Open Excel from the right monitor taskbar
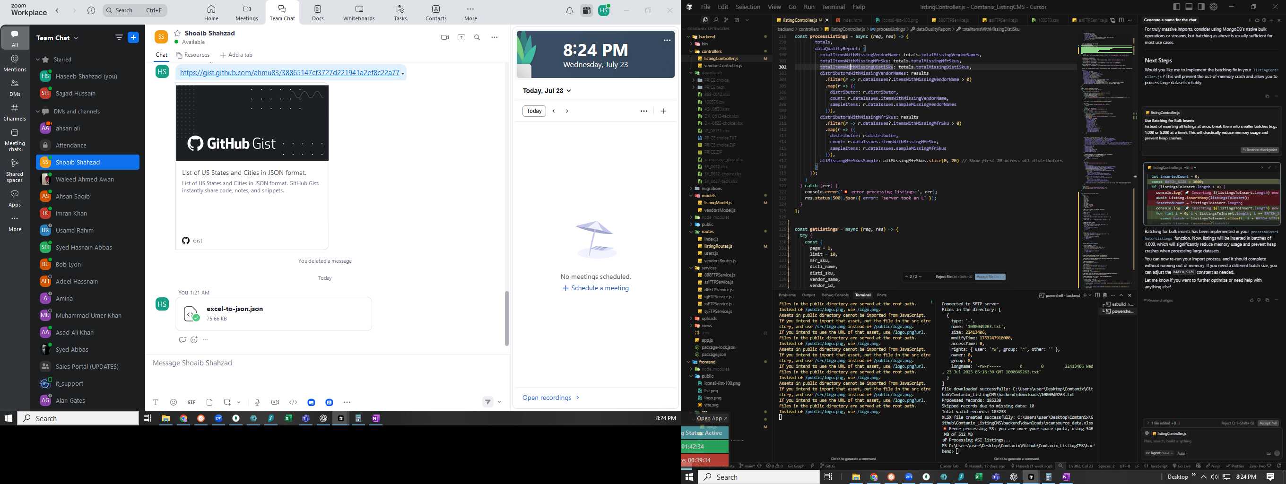 [979, 477]
